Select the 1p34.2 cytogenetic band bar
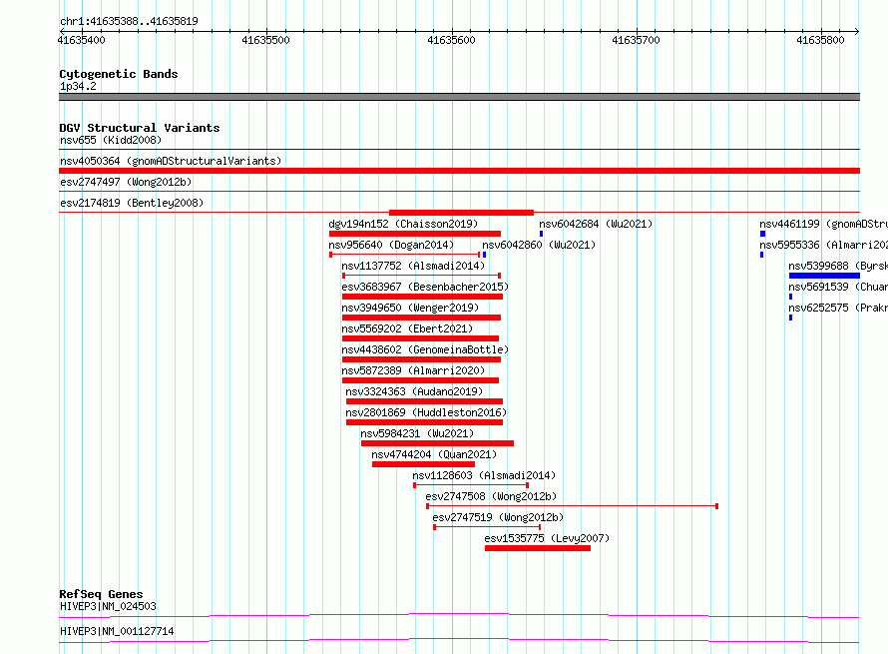The image size is (888, 654). (x=459, y=97)
